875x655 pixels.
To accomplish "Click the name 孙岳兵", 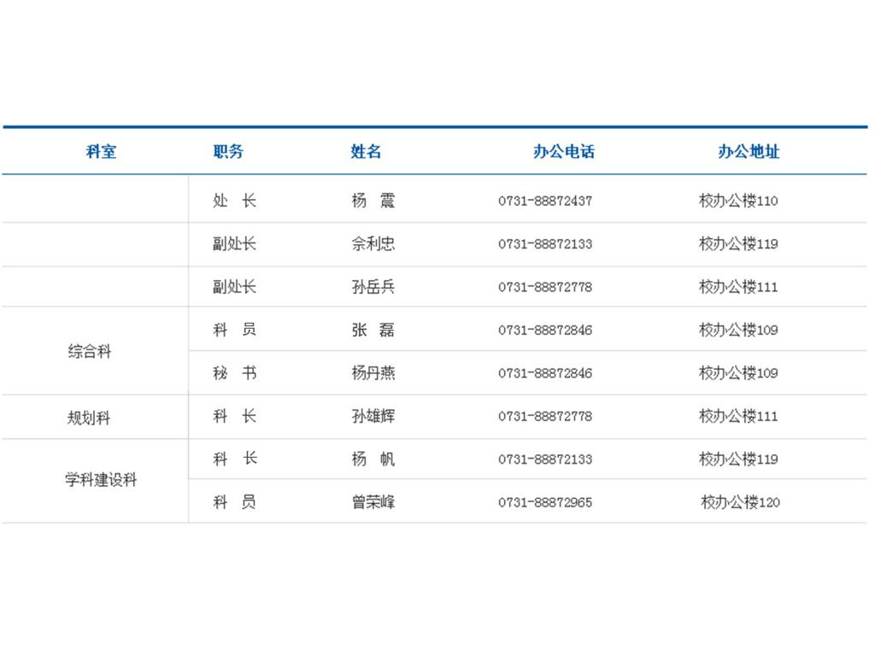I will 373,287.
